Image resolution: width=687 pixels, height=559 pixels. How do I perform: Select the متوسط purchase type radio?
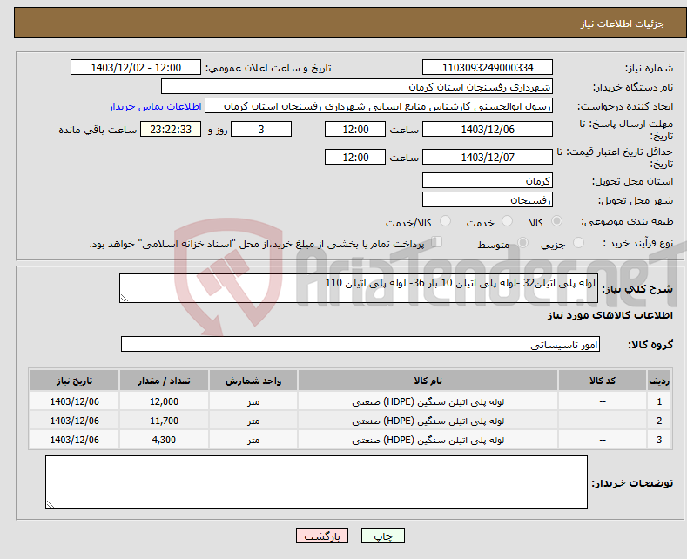pos(522,242)
